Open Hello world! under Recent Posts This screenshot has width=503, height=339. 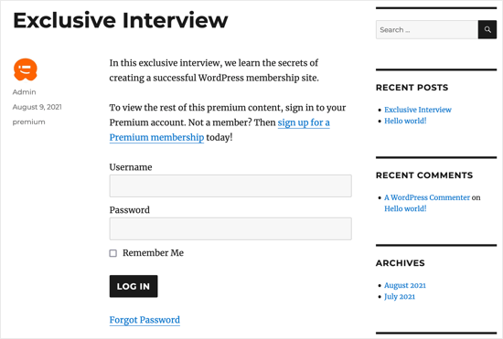[405, 121]
